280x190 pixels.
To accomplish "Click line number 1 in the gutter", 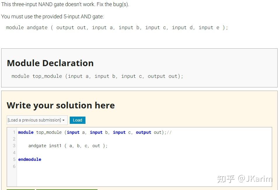I will point(14,132).
